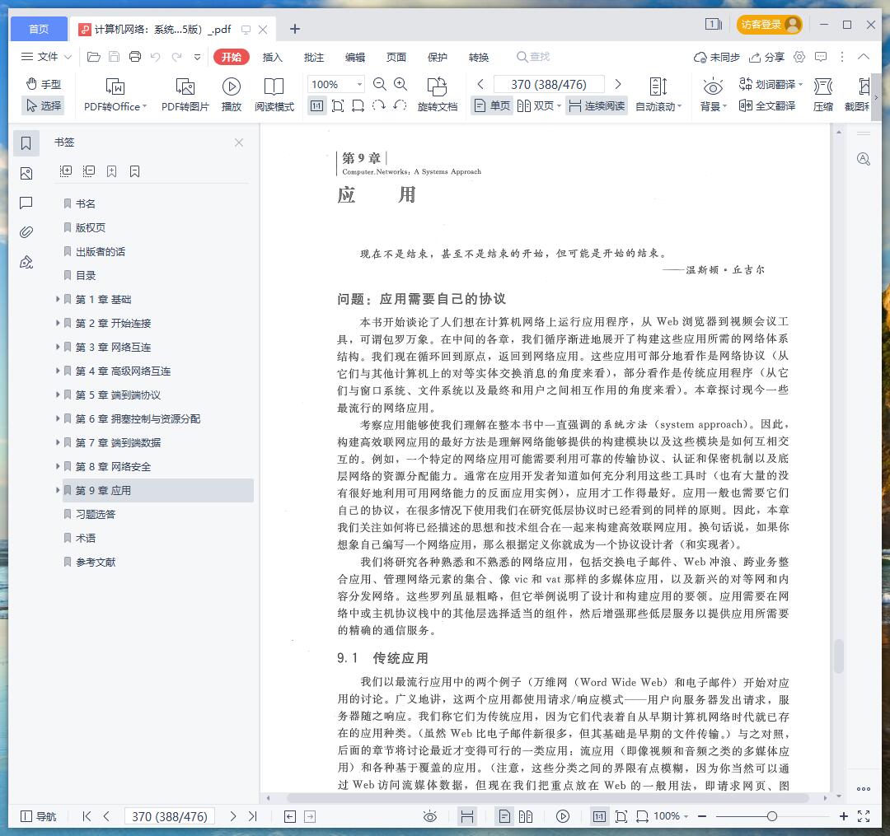The image size is (890, 836).
Task: Switch to two-page view (双页)
Action: (539, 105)
